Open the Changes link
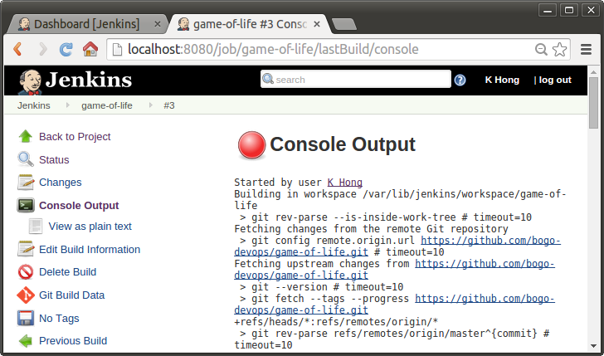Screen dimensions: 604x356 click(x=60, y=183)
